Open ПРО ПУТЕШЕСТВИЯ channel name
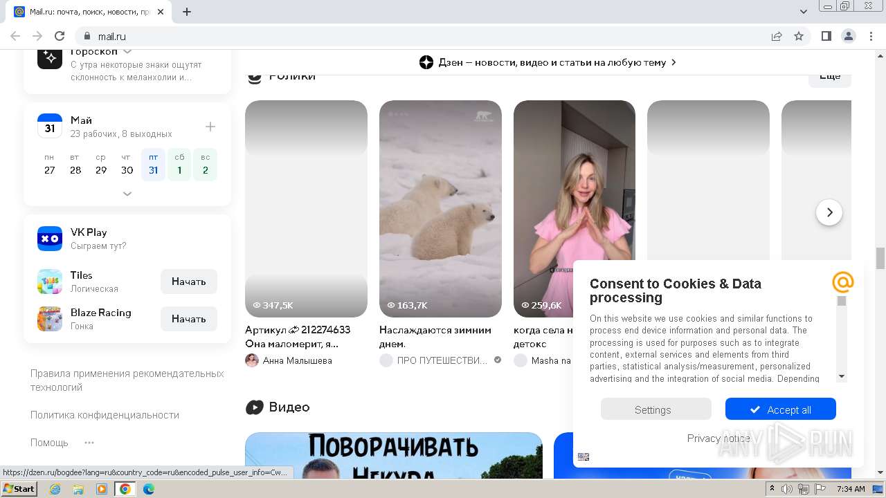This screenshot has height=498, width=886. pyautogui.click(x=442, y=360)
